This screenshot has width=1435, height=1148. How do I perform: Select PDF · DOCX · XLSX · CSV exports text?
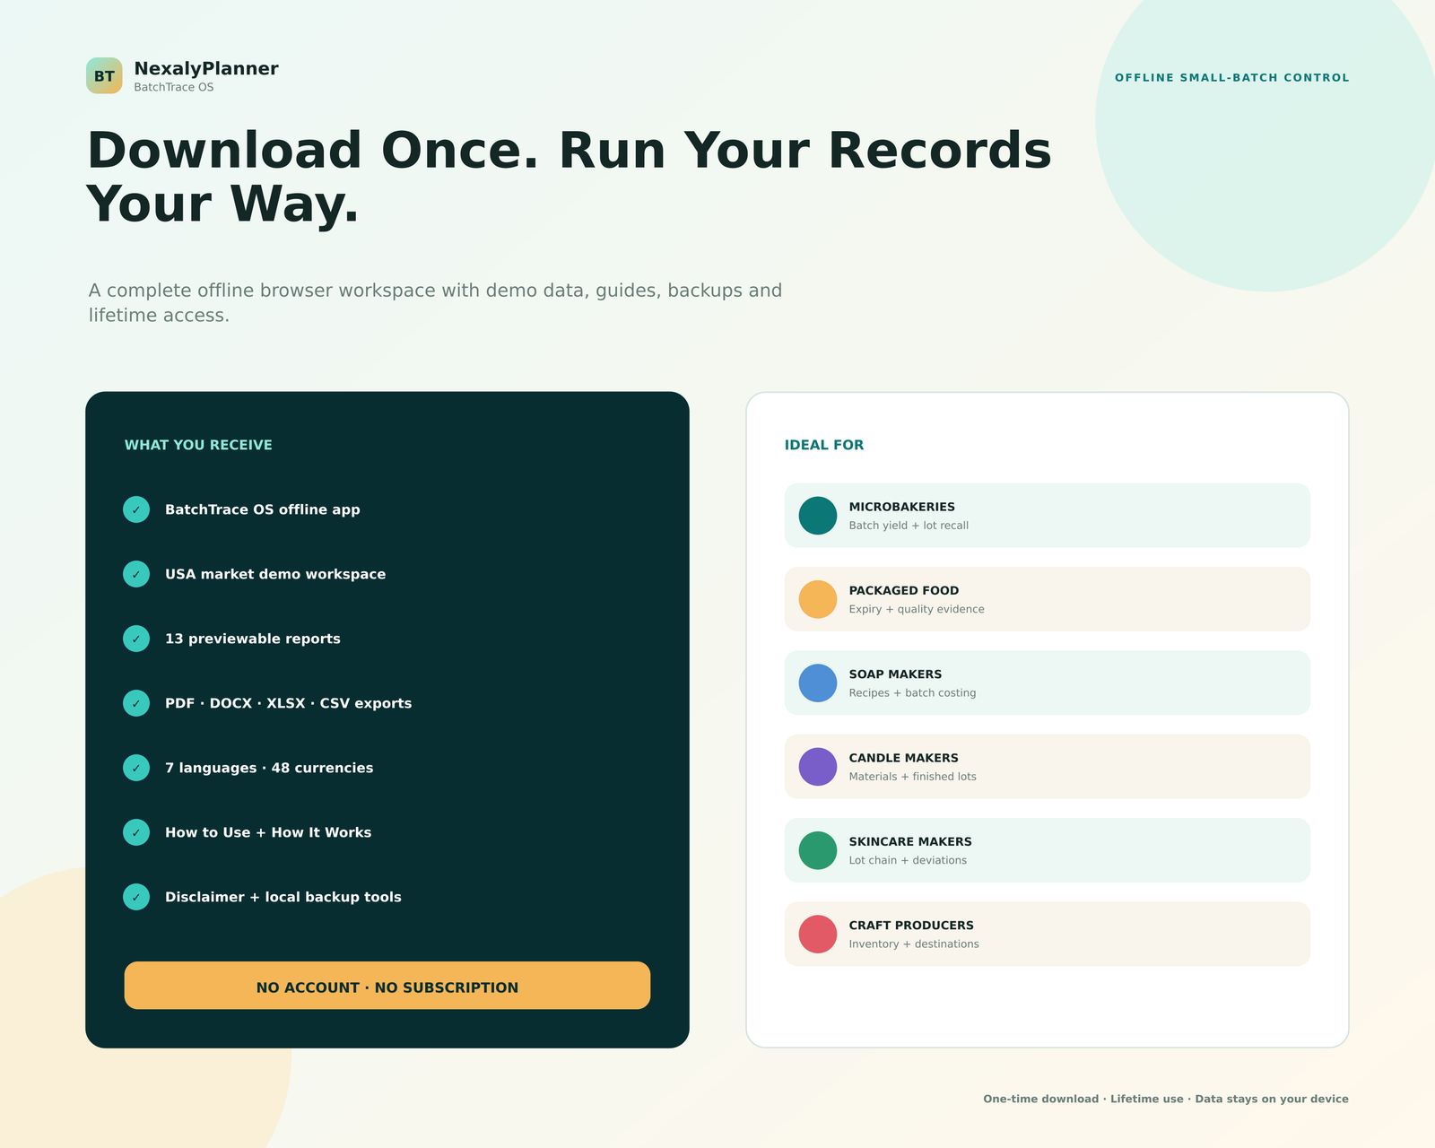point(289,703)
